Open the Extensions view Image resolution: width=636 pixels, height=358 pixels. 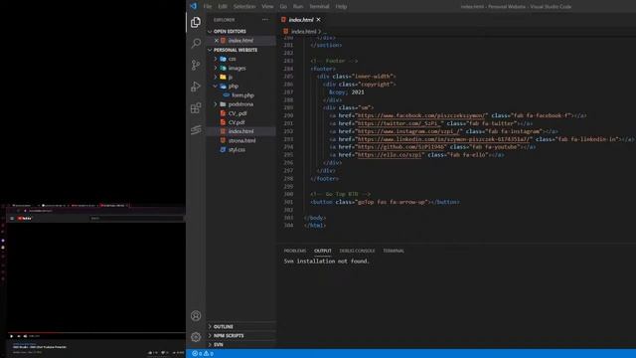click(196, 108)
